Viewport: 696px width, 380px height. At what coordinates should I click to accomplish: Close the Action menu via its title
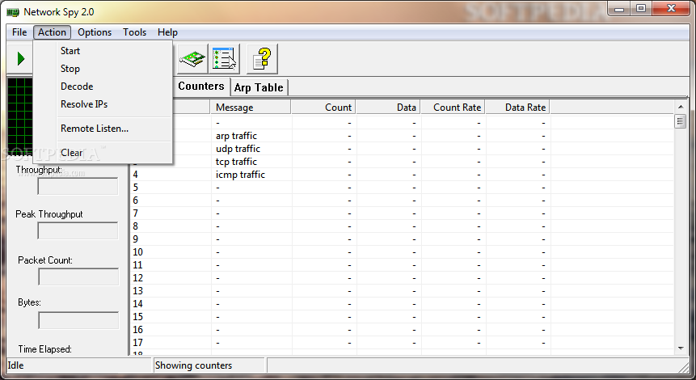[52, 32]
